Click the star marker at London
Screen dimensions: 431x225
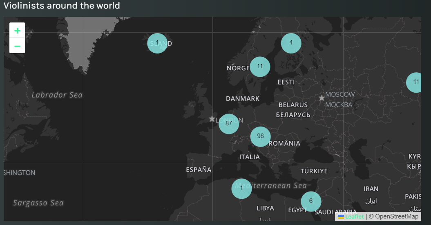[212, 119]
